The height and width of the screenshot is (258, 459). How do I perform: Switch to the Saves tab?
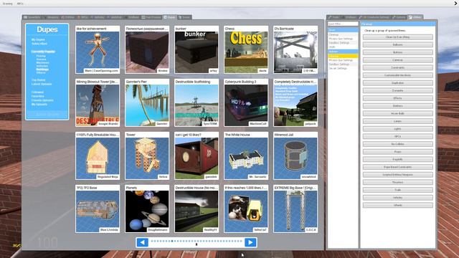[x=184, y=17]
